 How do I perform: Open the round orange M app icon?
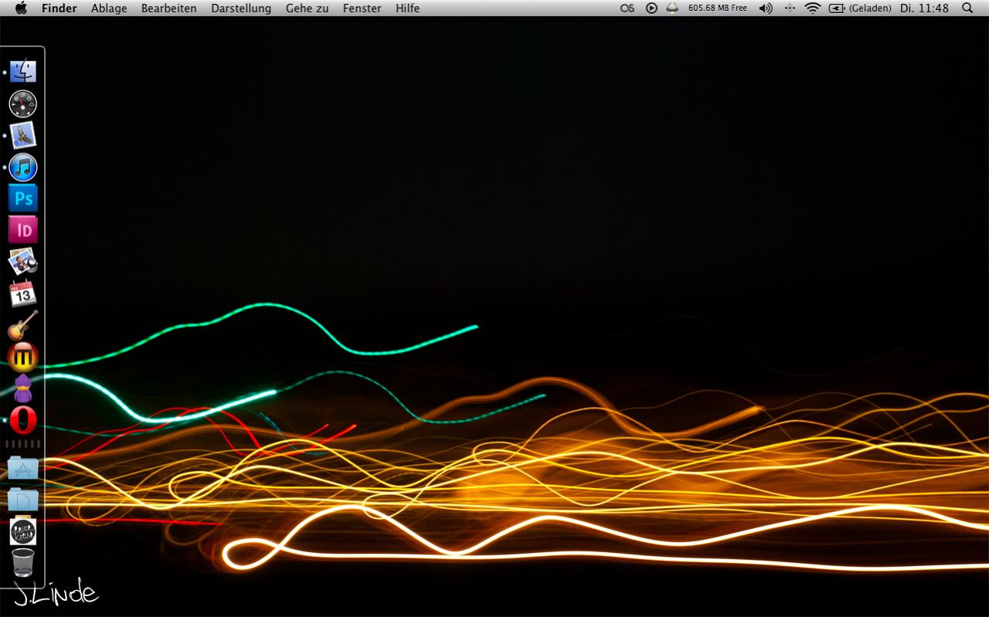point(23,357)
